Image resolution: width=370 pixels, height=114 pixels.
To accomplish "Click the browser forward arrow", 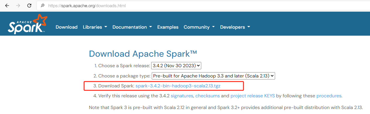I will (x=18, y=6).
